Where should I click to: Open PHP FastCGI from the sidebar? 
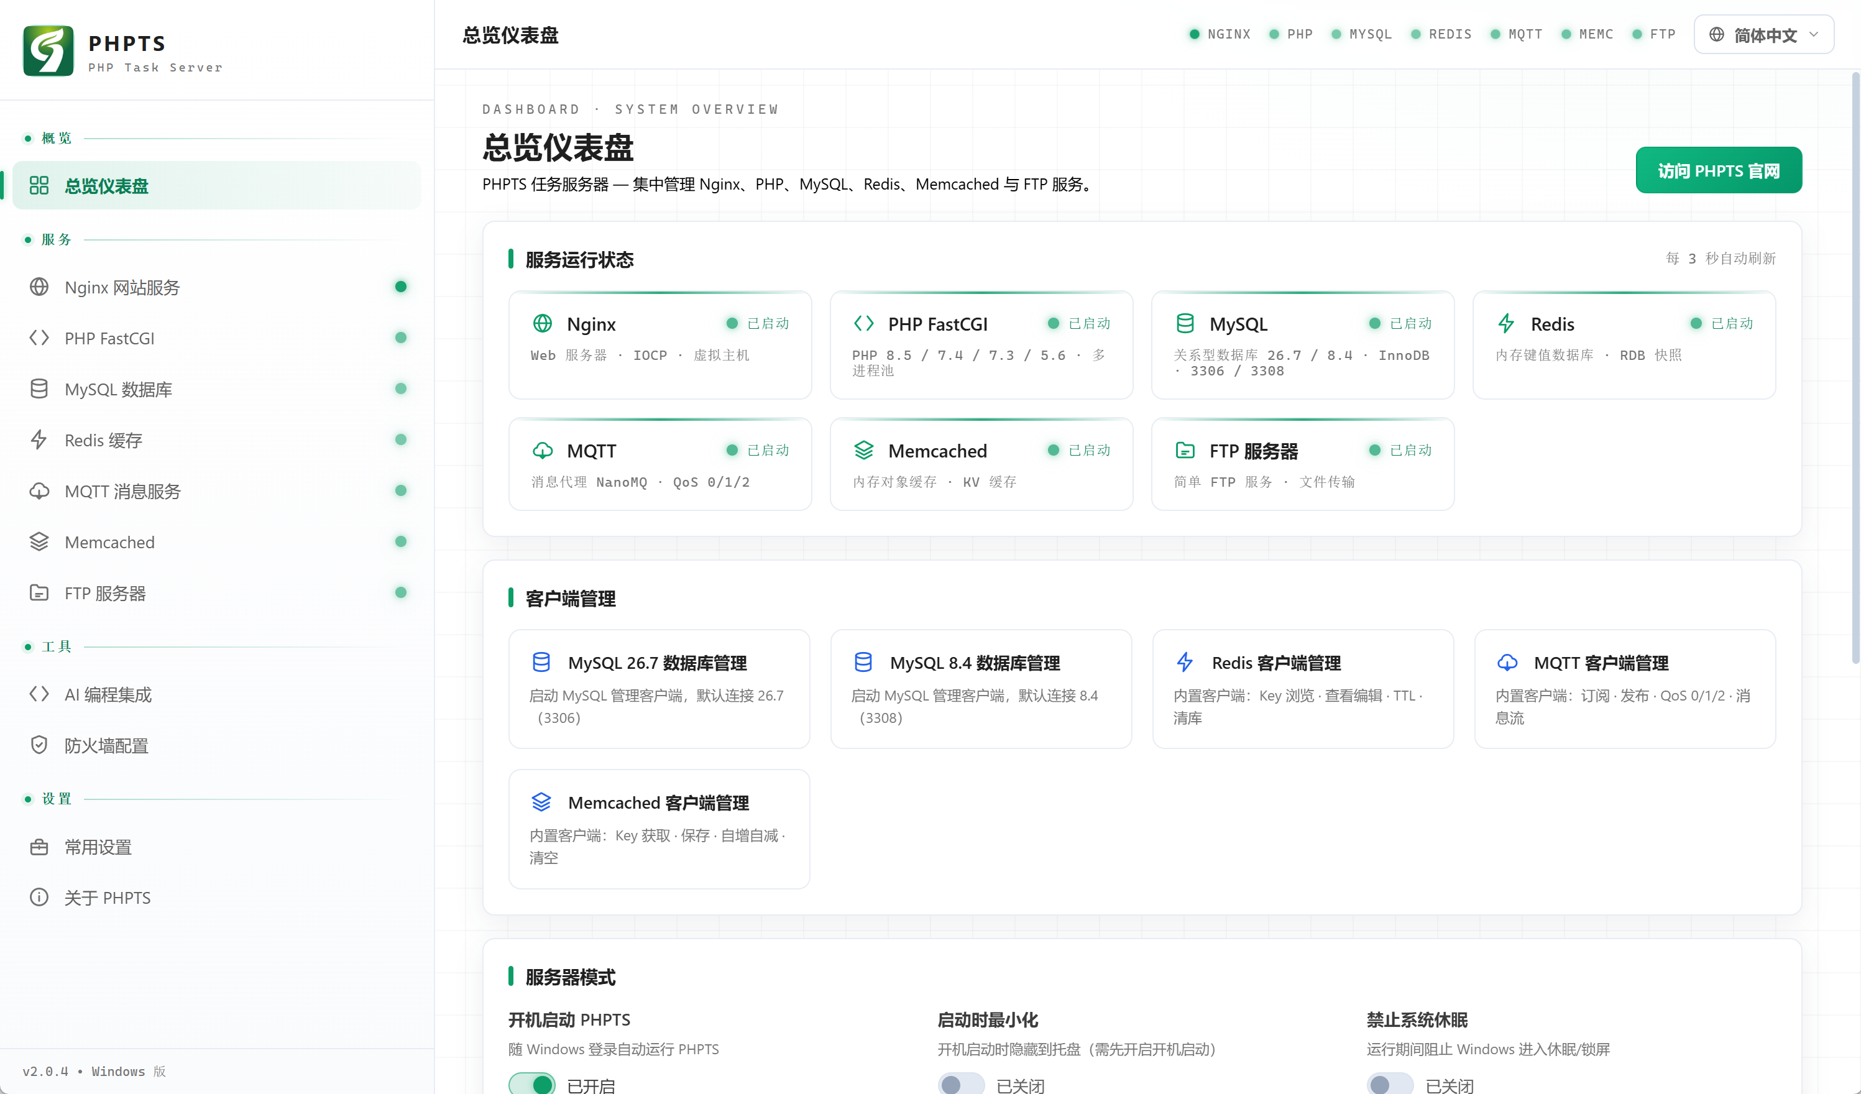coord(216,338)
